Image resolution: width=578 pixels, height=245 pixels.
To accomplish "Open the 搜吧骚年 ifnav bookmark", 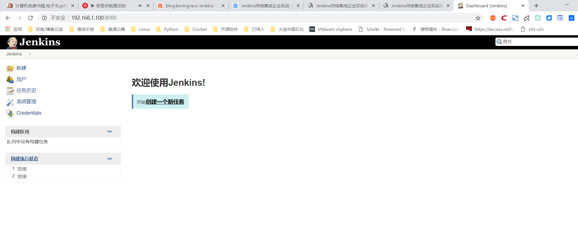I will (x=436, y=29).
